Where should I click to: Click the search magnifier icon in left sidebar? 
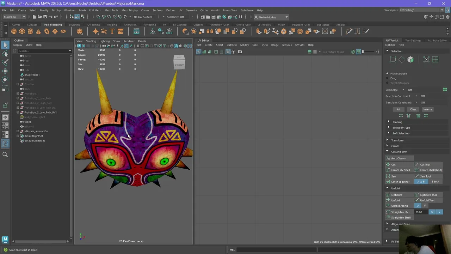click(x=5, y=155)
